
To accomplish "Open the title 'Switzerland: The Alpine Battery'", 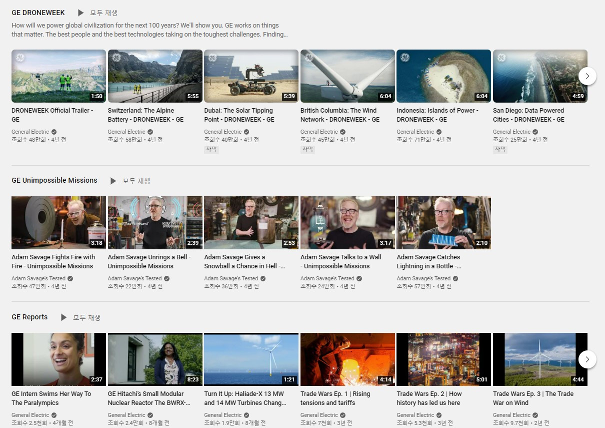I will pyautogui.click(x=145, y=115).
